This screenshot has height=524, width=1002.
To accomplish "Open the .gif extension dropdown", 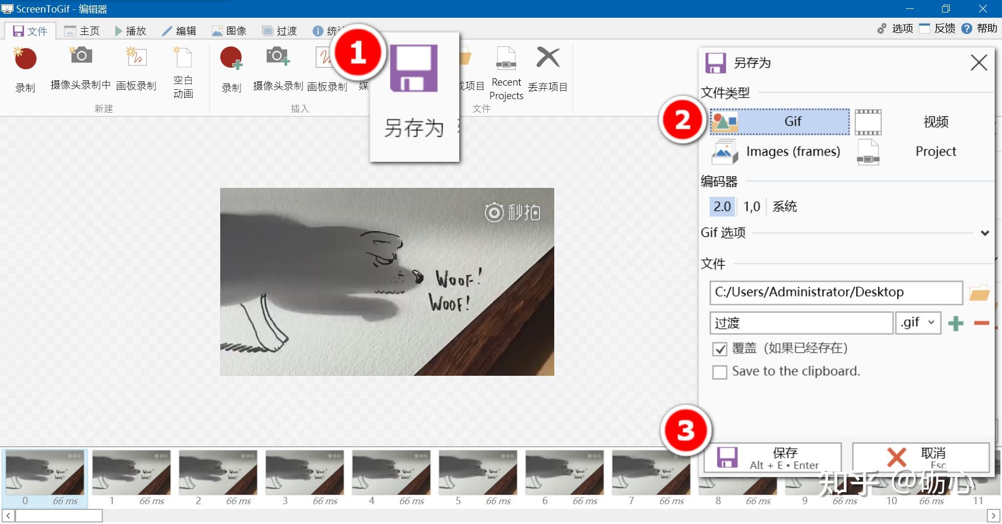I will coord(918,323).
